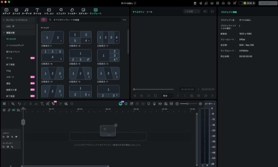
Task: Zoom out timeline with the minus icon
Action: 177,104
